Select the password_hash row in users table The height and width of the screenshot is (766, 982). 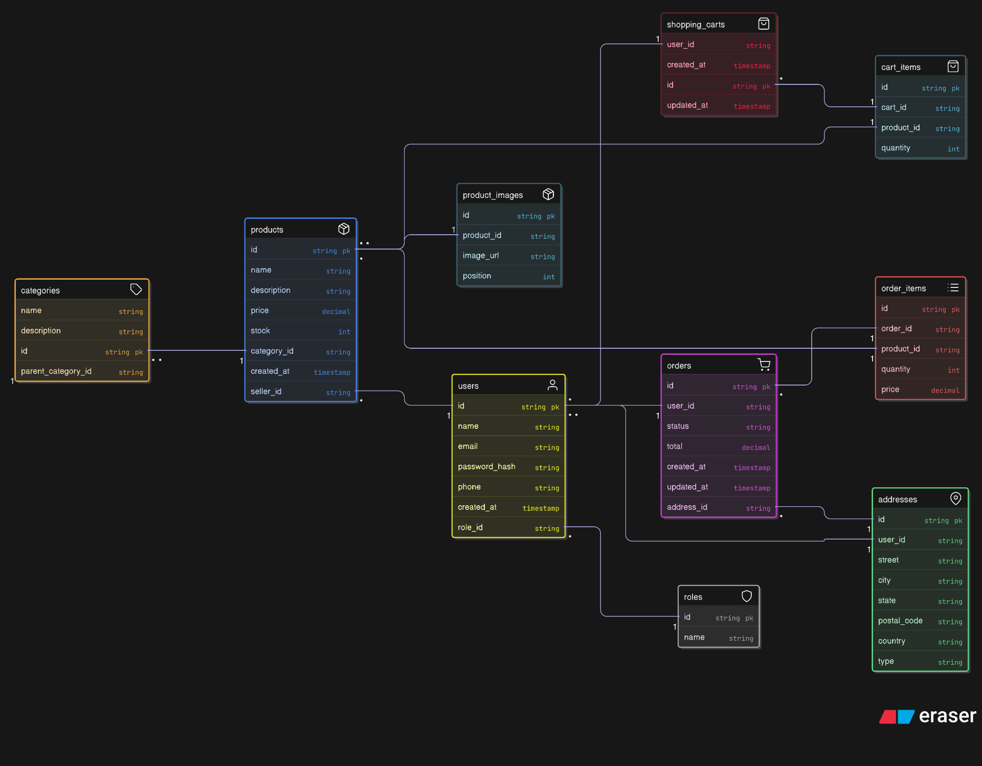508,466
